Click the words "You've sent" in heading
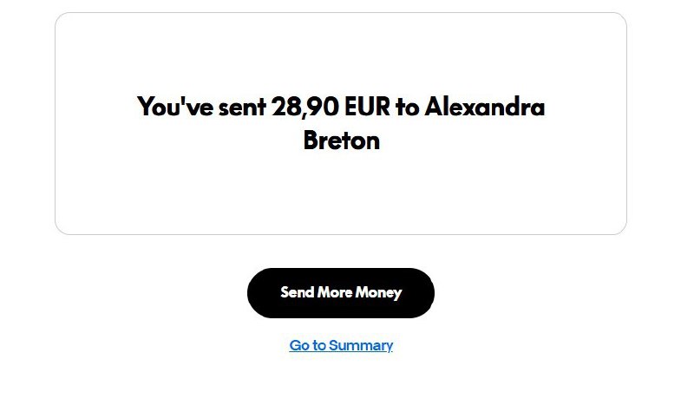The width and height of the screenshot is (694, 418). [x=201, y=108]
